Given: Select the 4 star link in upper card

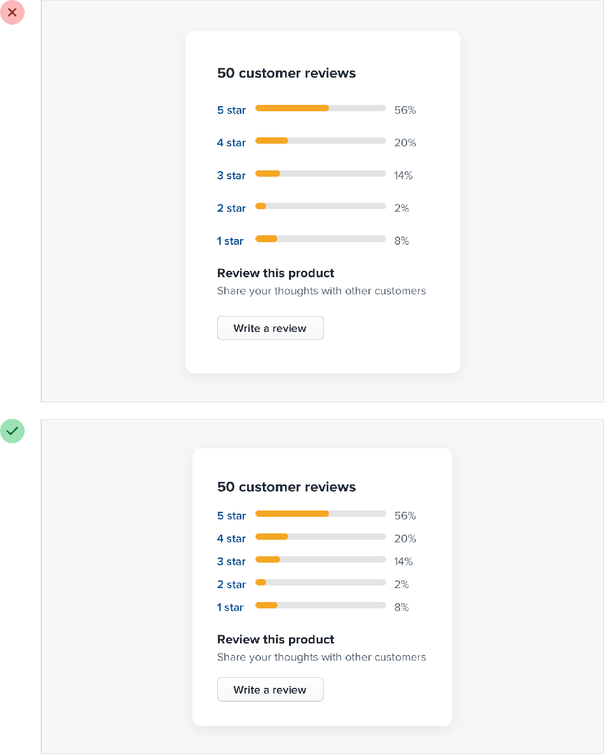Looking at the screenshot, I should click(231, 143).
